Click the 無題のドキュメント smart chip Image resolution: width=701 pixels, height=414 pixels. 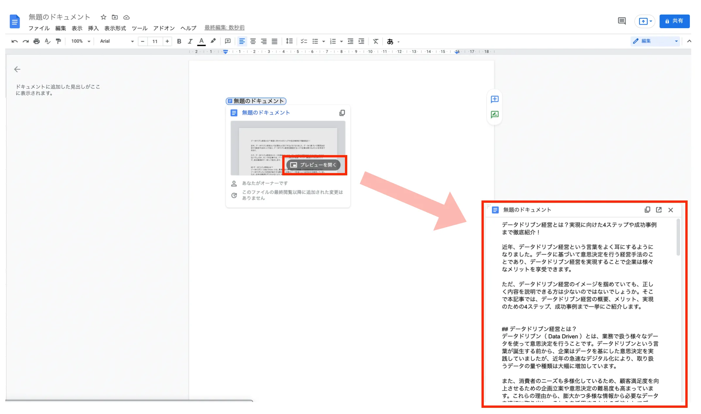coord(256,101)
